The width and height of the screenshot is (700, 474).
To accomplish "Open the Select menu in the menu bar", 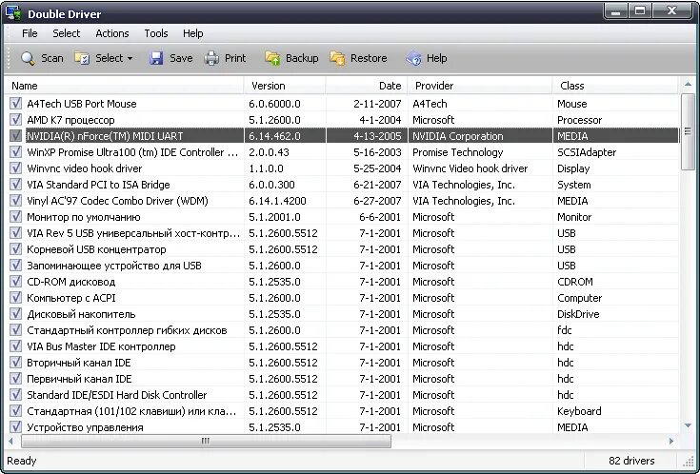I will tap(67, 33).
